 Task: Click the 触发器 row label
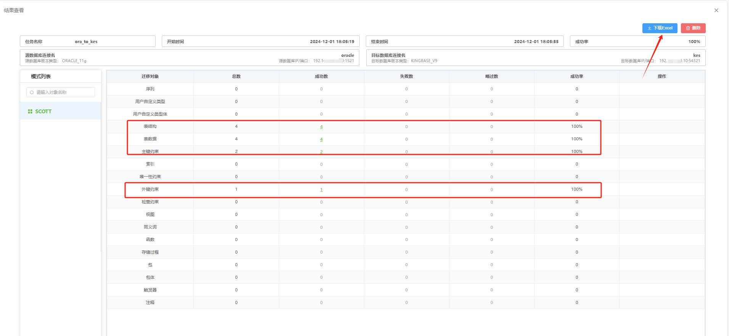click(150, 290)
